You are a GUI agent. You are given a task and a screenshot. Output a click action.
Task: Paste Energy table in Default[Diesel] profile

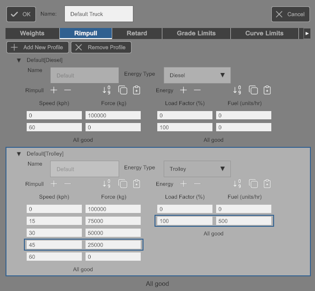coord(267,90)
